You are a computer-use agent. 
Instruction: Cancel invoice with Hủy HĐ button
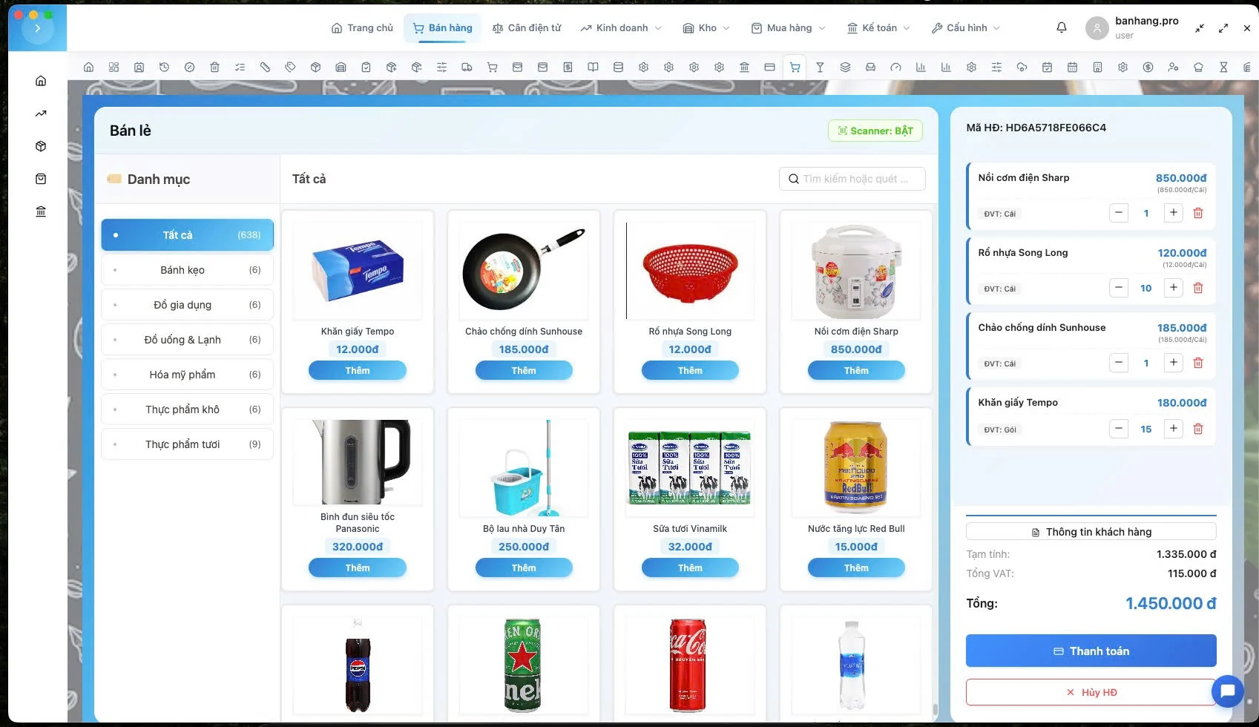(1091, 692)
